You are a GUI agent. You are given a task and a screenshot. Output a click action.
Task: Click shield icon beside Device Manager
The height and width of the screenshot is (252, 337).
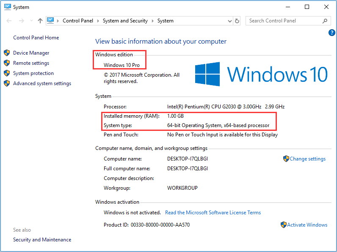(x=7, y=53)
